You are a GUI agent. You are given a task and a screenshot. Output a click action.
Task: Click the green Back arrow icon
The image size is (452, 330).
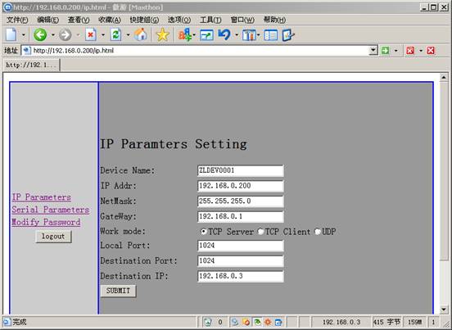pos(40,35)
